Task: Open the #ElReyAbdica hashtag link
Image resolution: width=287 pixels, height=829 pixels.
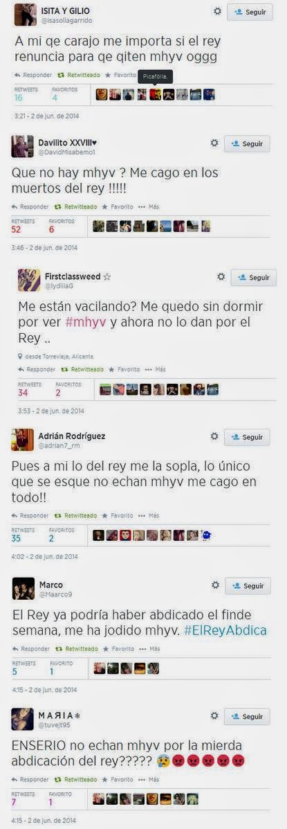Action: click(x=225, y=630)
